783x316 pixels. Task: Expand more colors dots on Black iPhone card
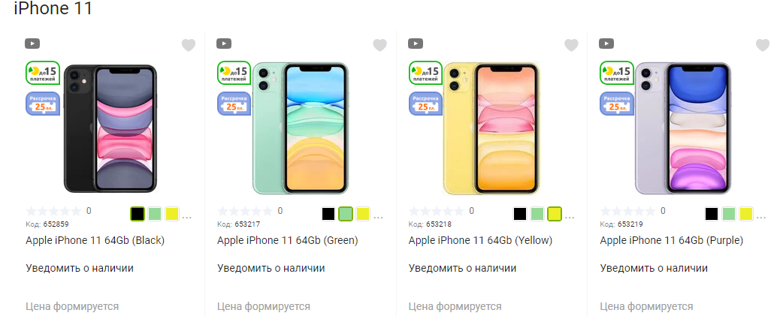point(187,218)
